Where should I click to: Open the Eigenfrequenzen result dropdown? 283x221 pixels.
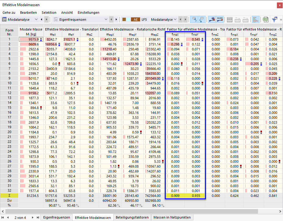[106, 19]
